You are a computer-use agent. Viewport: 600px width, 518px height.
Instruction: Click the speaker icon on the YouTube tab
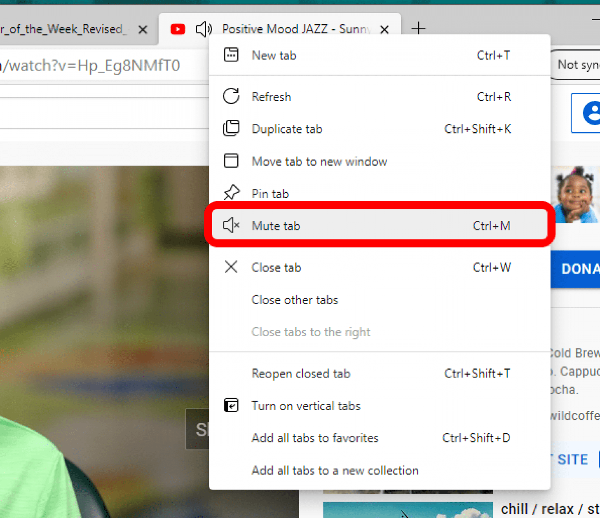[204, 29]
